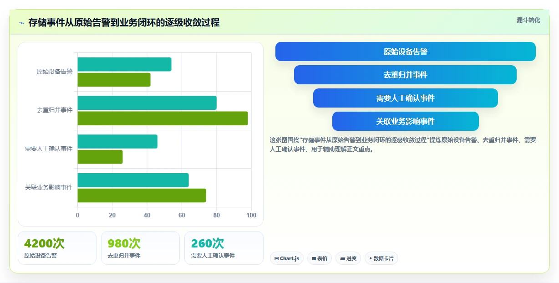Click the 数据卡片 tag
Screen dimensions: 559x283
click(x=381, y=258)
